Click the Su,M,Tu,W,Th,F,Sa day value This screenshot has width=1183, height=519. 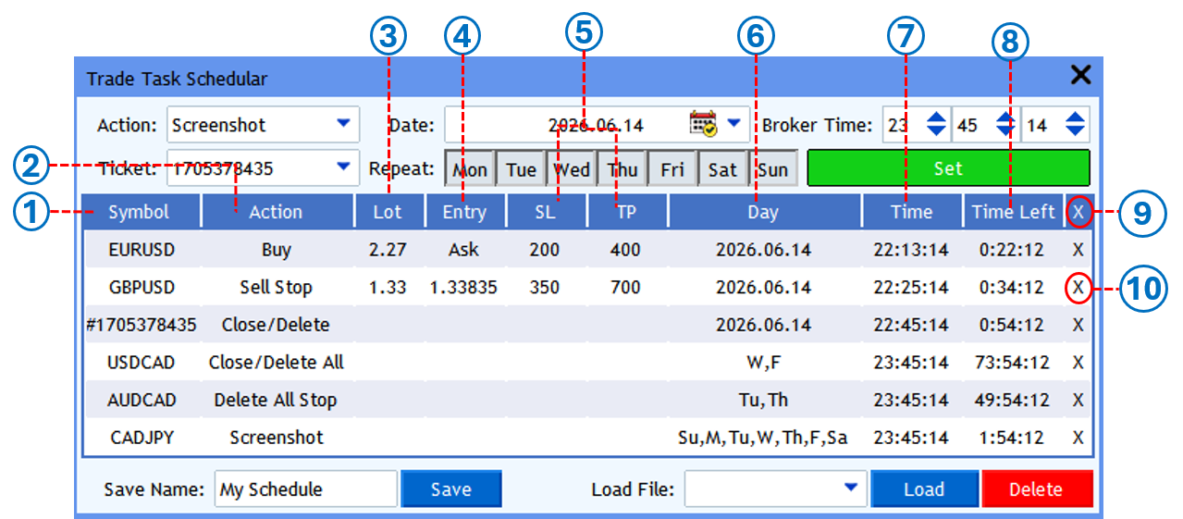point(764,438)
